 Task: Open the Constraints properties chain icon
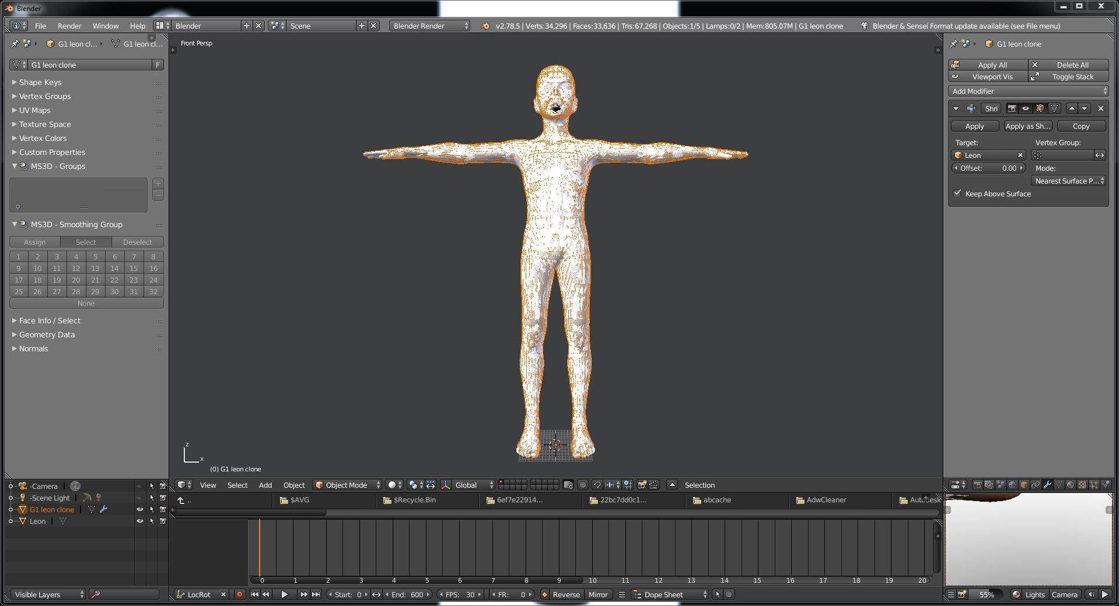(x=1036, y=485)
